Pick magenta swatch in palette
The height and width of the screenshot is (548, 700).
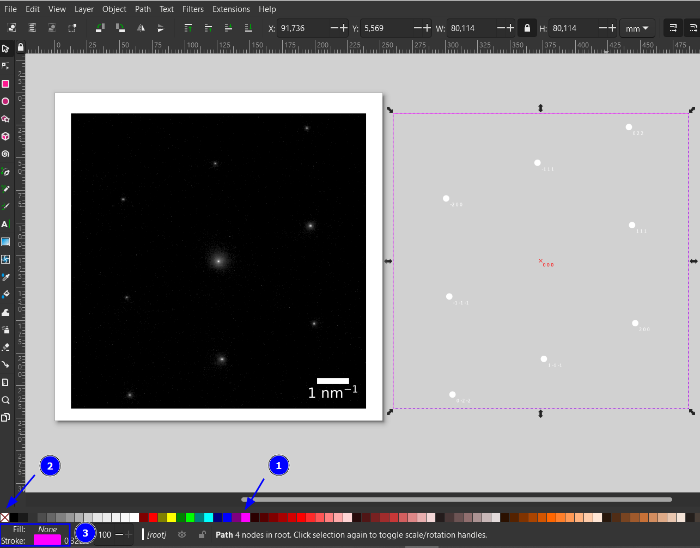click(246, 517)
